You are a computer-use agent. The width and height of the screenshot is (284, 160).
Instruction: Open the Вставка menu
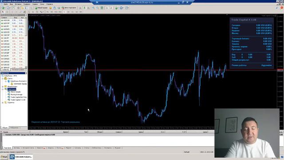click(x=18, y=4)
